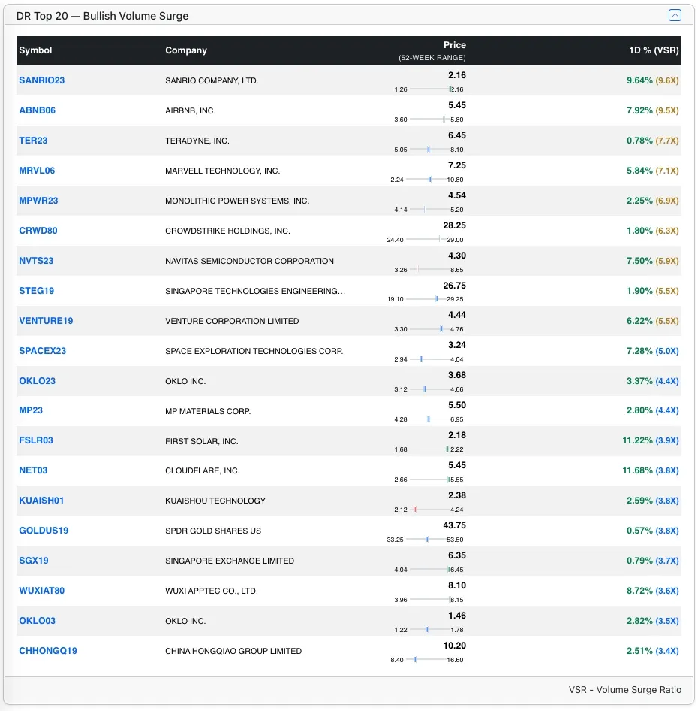Open the MRVL06 symbol link
The width and height of the screenshot is (698, 711).
click(x=37, y=171)
